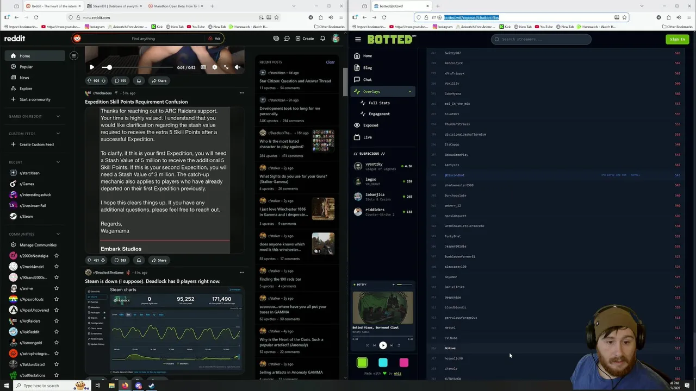Favorite r/anime with star toggle
Screen dimensions: 696x391
pos(56,288)
